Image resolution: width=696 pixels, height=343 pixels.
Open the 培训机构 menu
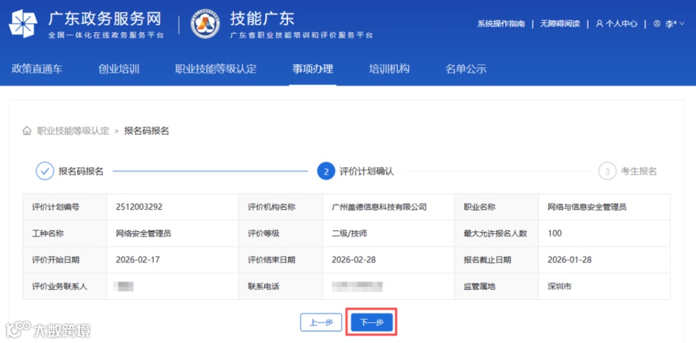389,69
